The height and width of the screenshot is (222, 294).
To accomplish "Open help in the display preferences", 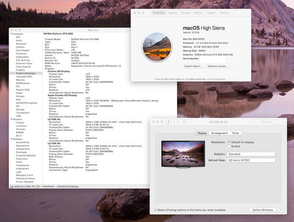I will (x=281, y=210).
